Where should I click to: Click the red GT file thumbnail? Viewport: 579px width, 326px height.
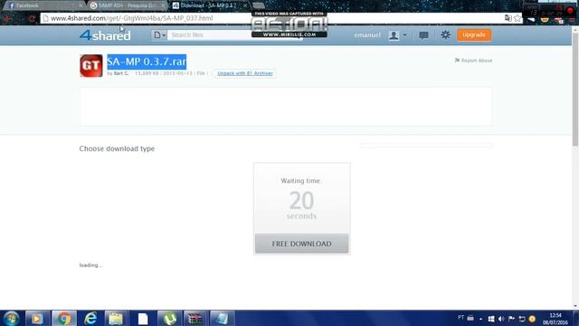pyautogui.click(x=91, y=65)
